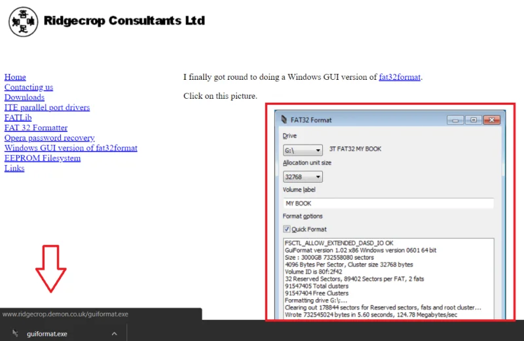Viewport: 524px width, 341px height.
Task: Click the FAT32 Format title bar app icon
Action: point(284,120)
